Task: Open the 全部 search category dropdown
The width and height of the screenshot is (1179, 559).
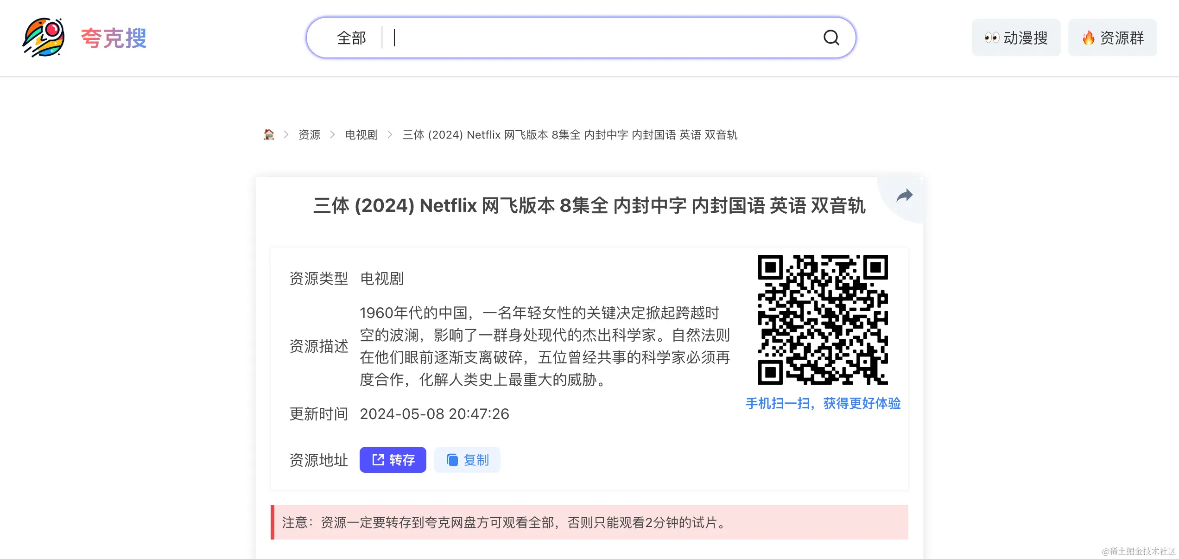Action: click(x=351, y=38)
